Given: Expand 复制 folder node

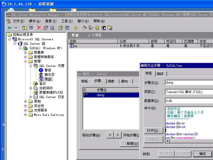Looking at the screenshot, I should point(25,101).
